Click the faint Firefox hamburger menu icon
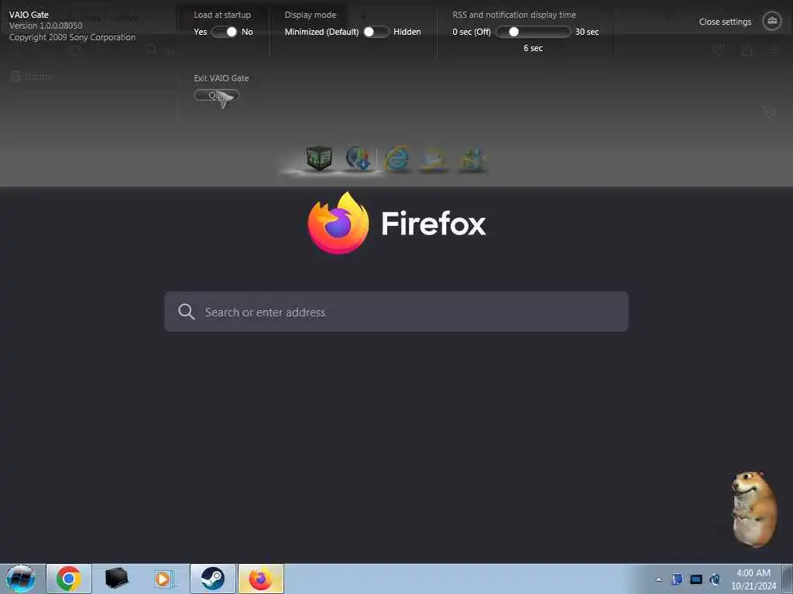Image resolution: width=793 pixels, height=594 pixels. pos(774,49)
